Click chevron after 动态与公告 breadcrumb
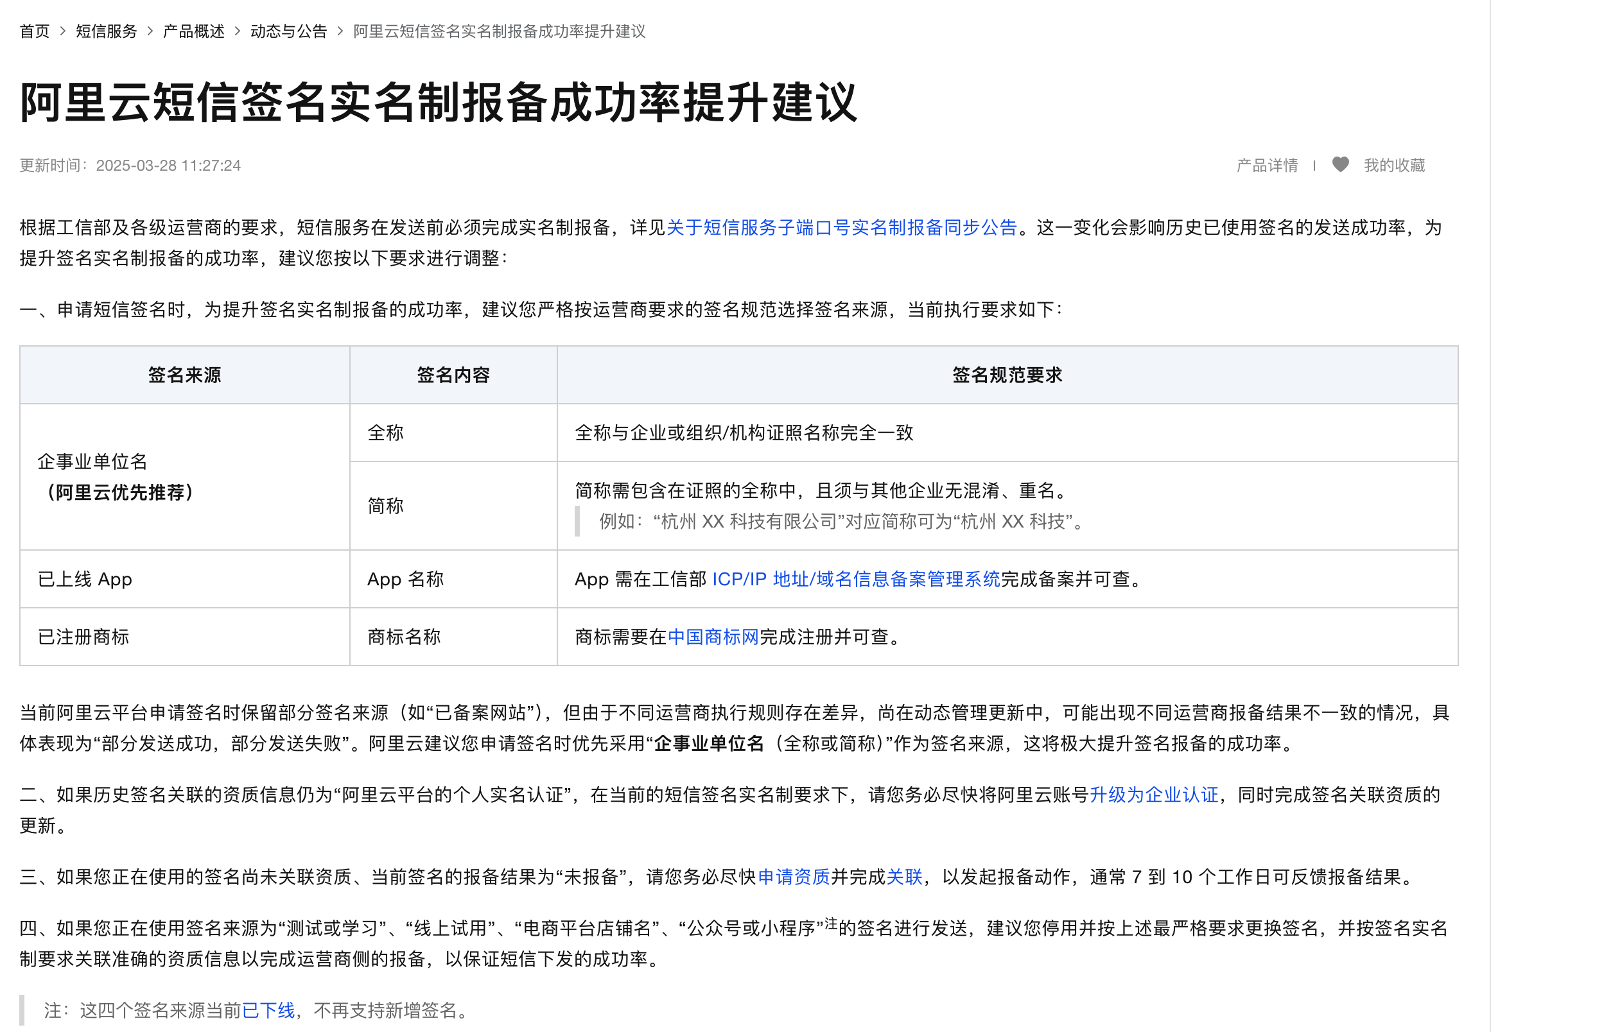This screenshot has width=1604, height=1032. click(340, 31)
